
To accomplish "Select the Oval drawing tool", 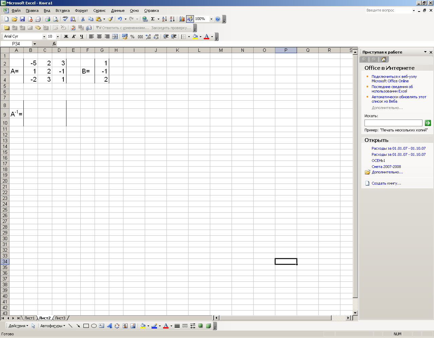I will (x=94, y=326).
